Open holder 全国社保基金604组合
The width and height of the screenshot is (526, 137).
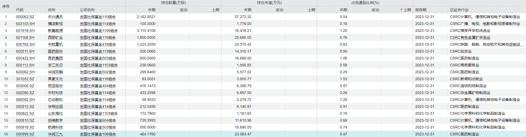coord(98,120)
